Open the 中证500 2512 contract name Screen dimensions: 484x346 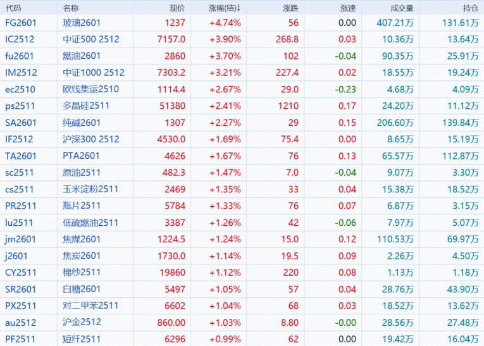click(91, 39)
